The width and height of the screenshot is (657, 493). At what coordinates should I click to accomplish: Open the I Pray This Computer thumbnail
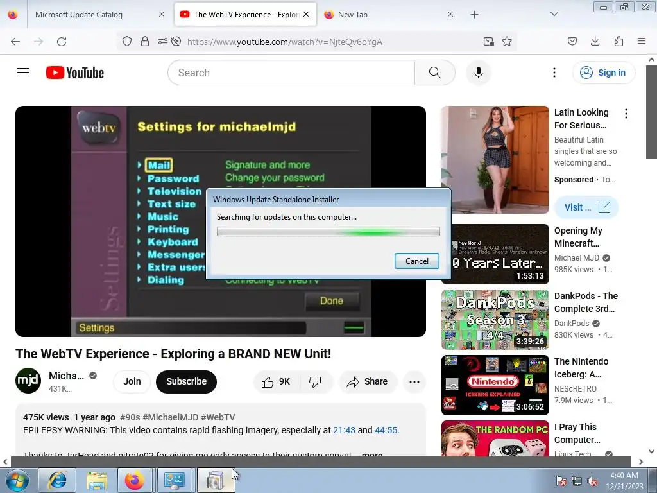click(495, 438)
